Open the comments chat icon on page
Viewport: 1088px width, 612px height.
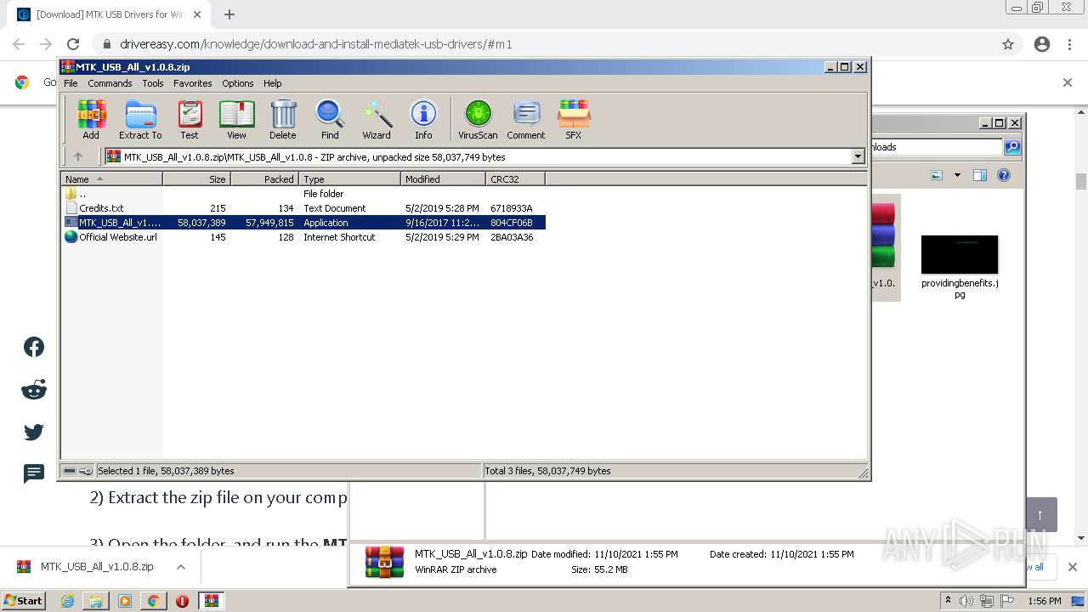(x=34, y=473)
